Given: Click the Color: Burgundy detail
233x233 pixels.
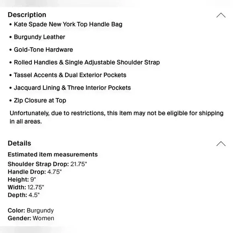Looking at the screenshot, I should coord(31,211).
